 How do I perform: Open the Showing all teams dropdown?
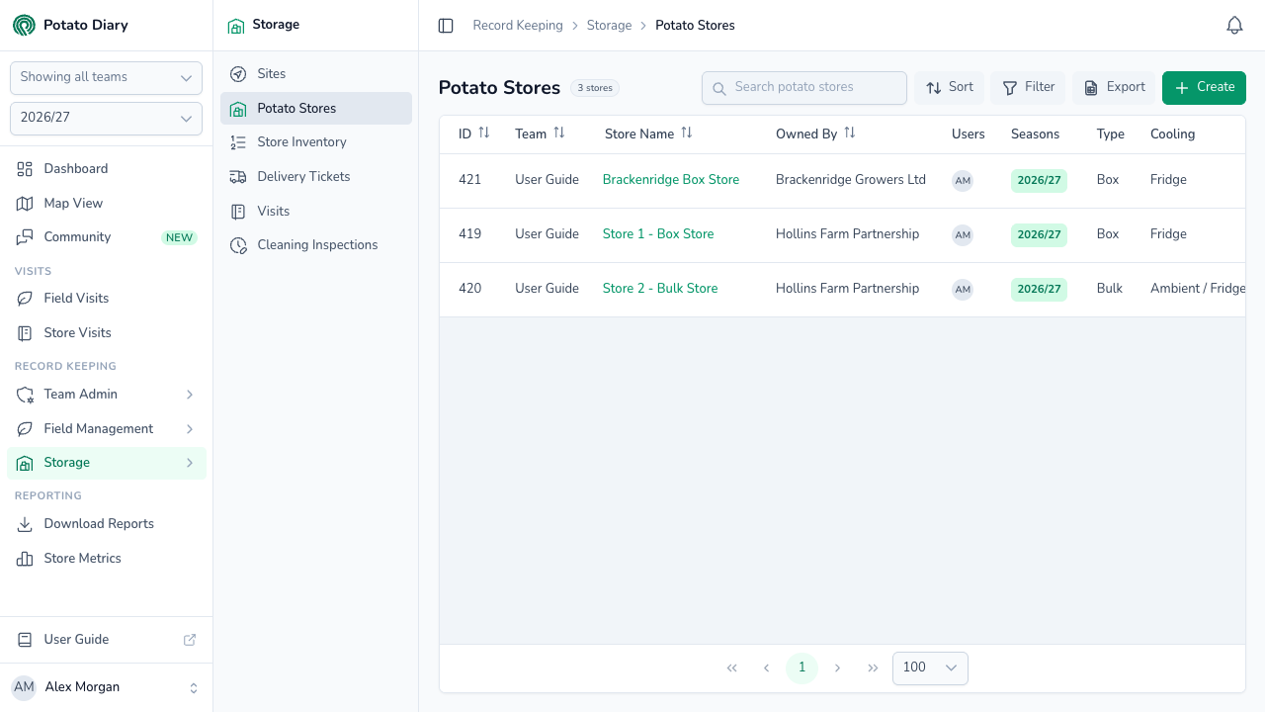point(106,77)
